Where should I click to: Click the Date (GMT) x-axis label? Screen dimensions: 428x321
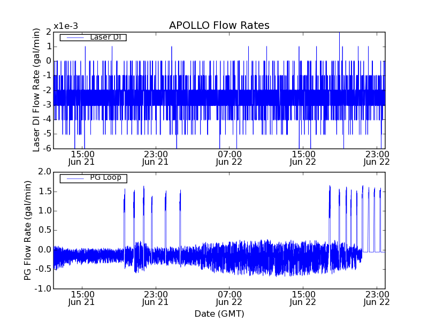coord(219,314)
